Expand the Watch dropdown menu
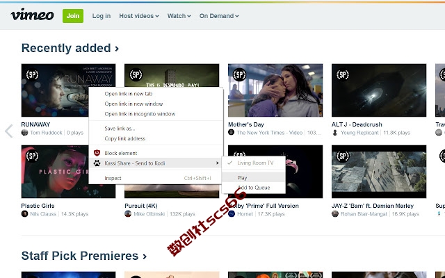The height and width of the screenshot is (278, 445). click(x=179, y=16)
